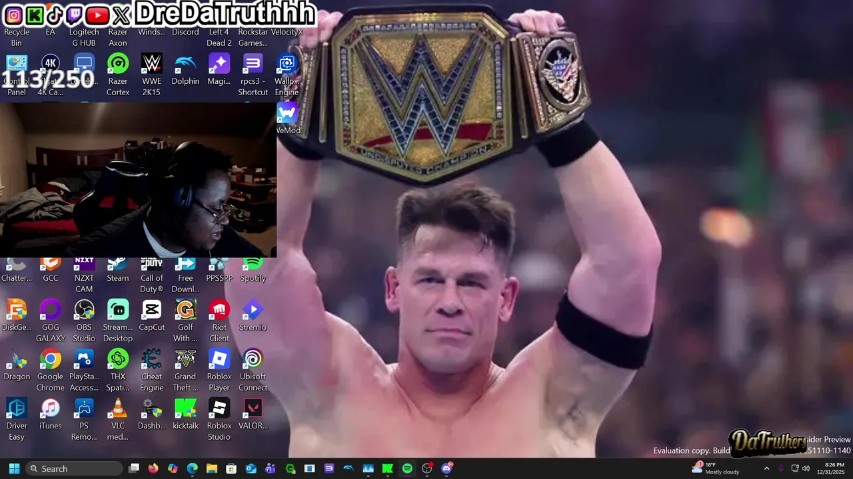Open Streamlabs Desktop shortcut
The width and height of the screenshot is (853, 479).
118,321
